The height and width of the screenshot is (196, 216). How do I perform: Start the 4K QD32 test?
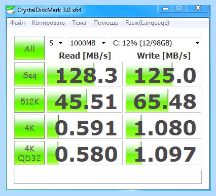coord(29,153)
